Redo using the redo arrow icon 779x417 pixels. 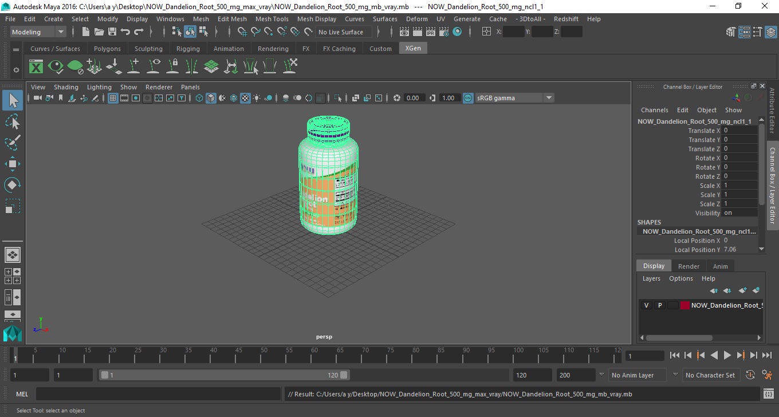tap(139, 32)
